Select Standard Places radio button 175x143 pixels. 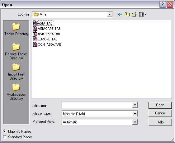click(x=5, y=137)
